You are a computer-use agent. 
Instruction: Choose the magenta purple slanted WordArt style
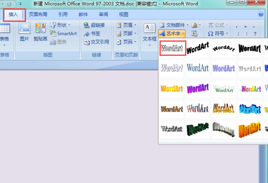pyautogui.click(x=198, y=89)
